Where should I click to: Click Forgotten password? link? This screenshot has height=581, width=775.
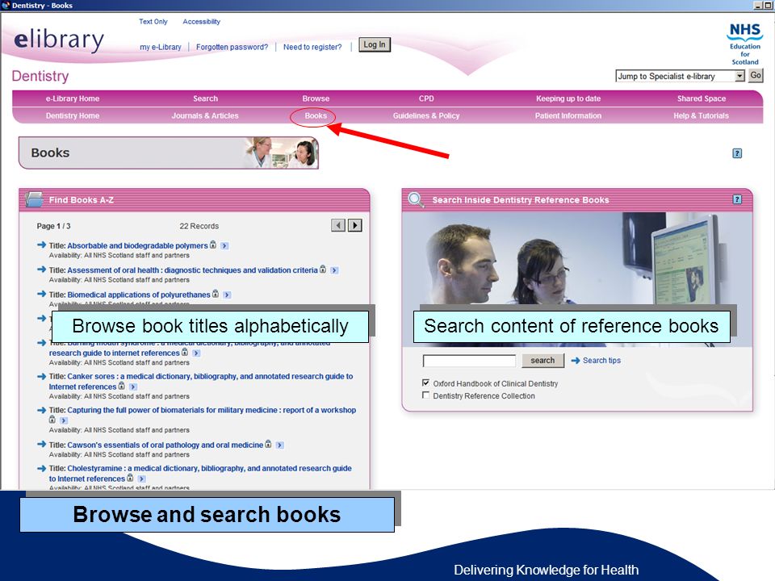232,47
